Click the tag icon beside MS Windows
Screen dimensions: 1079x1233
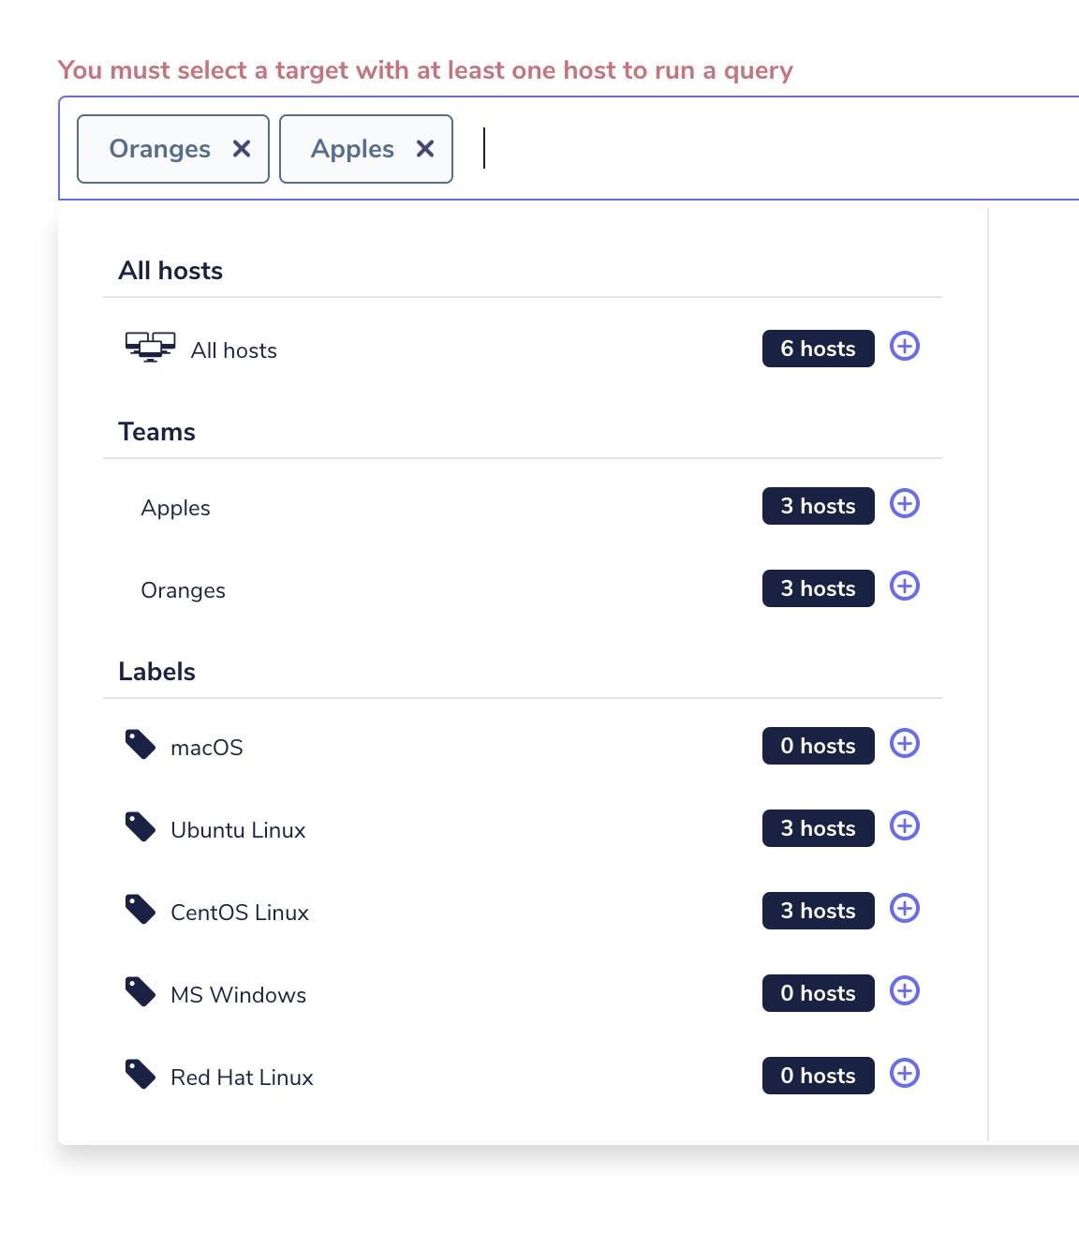(140, 991)
